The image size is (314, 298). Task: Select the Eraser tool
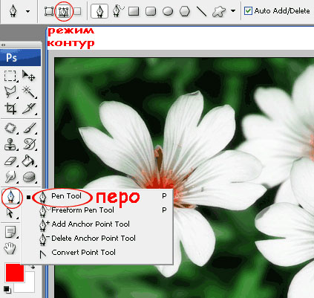click(x=10, y=161)
